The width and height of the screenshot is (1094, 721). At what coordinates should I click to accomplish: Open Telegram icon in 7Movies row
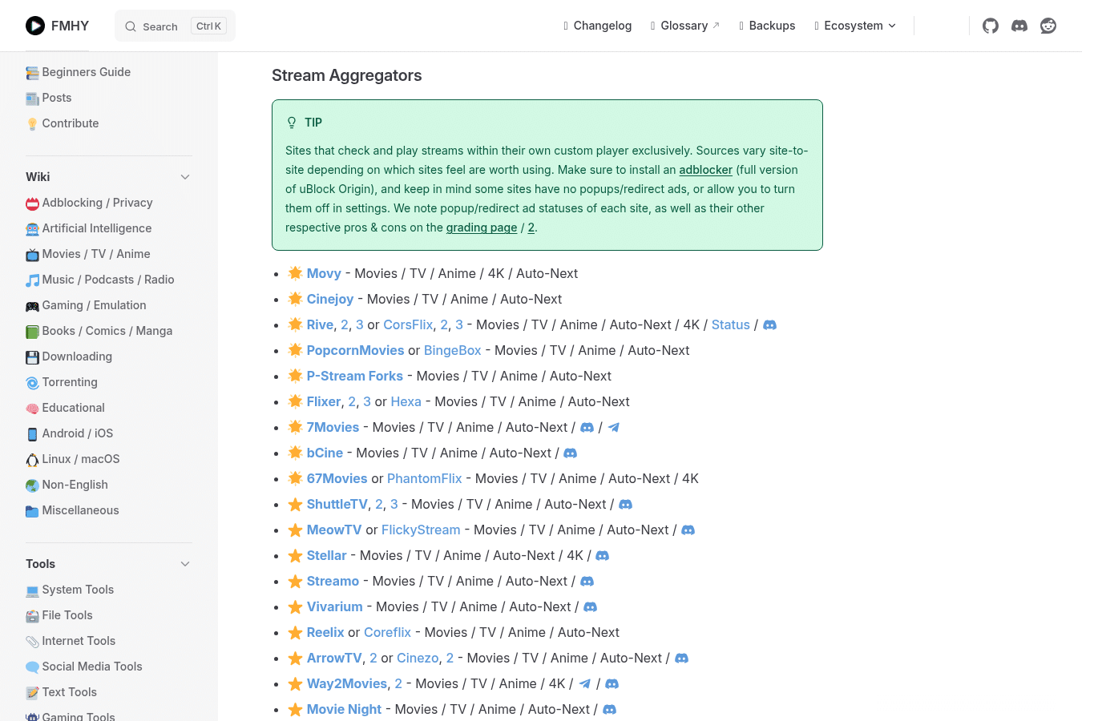point(614,428)
